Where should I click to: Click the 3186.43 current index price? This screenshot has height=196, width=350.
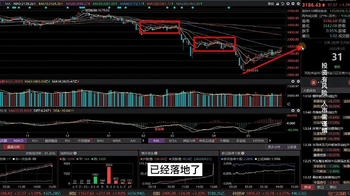312,5
